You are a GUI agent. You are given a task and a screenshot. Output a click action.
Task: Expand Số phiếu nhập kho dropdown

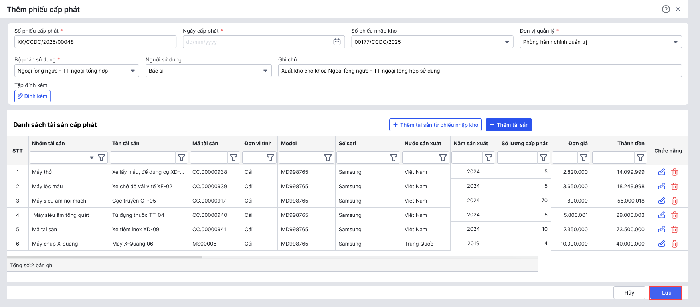coord(507,42)
